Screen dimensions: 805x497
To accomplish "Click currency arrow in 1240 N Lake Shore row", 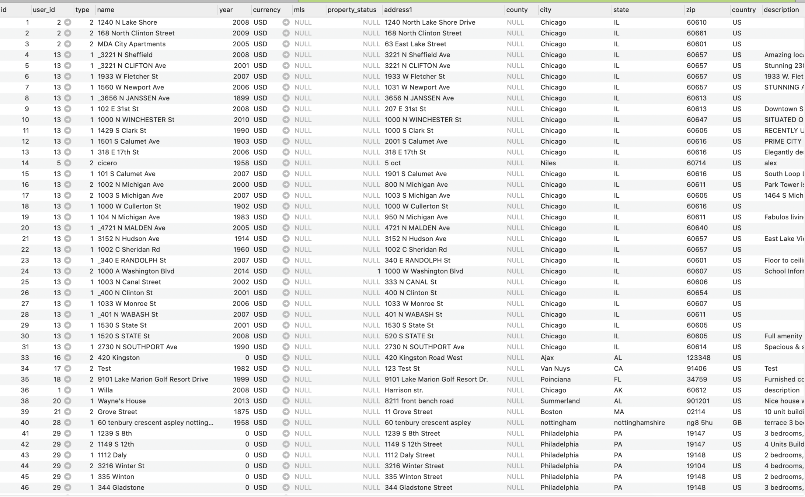I will (286, 22).
